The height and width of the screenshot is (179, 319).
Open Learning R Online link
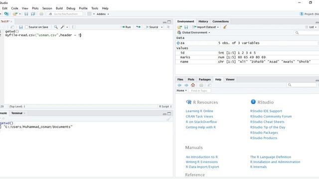pos(199,111)
